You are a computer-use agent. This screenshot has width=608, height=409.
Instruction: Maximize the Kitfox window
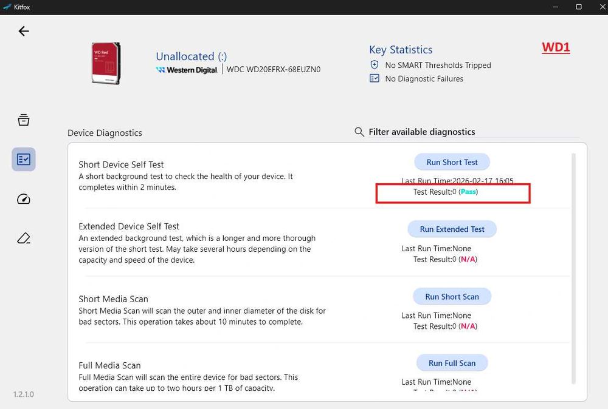[x=579, y=7]
